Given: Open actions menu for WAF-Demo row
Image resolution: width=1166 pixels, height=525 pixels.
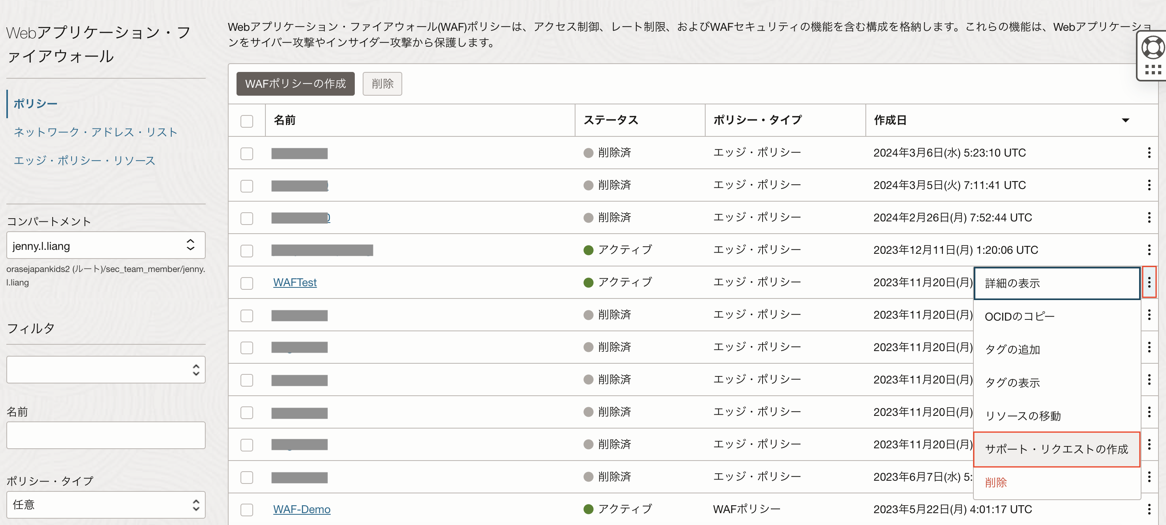Looking at the screenshot, I should coord(1149,509).
